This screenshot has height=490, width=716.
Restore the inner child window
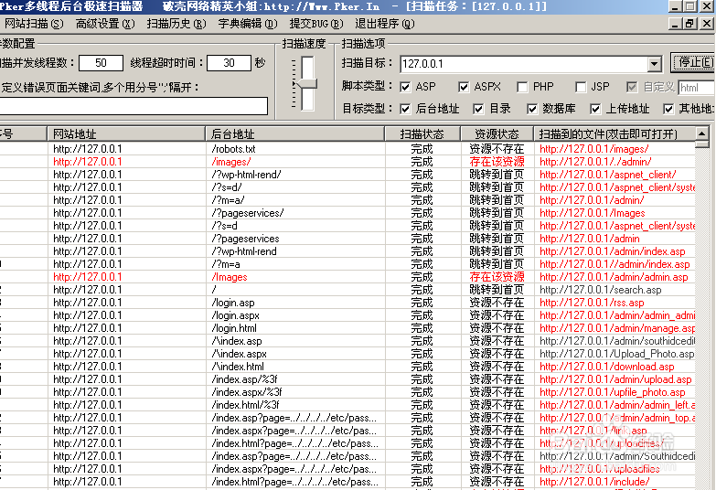click(689, 24)
